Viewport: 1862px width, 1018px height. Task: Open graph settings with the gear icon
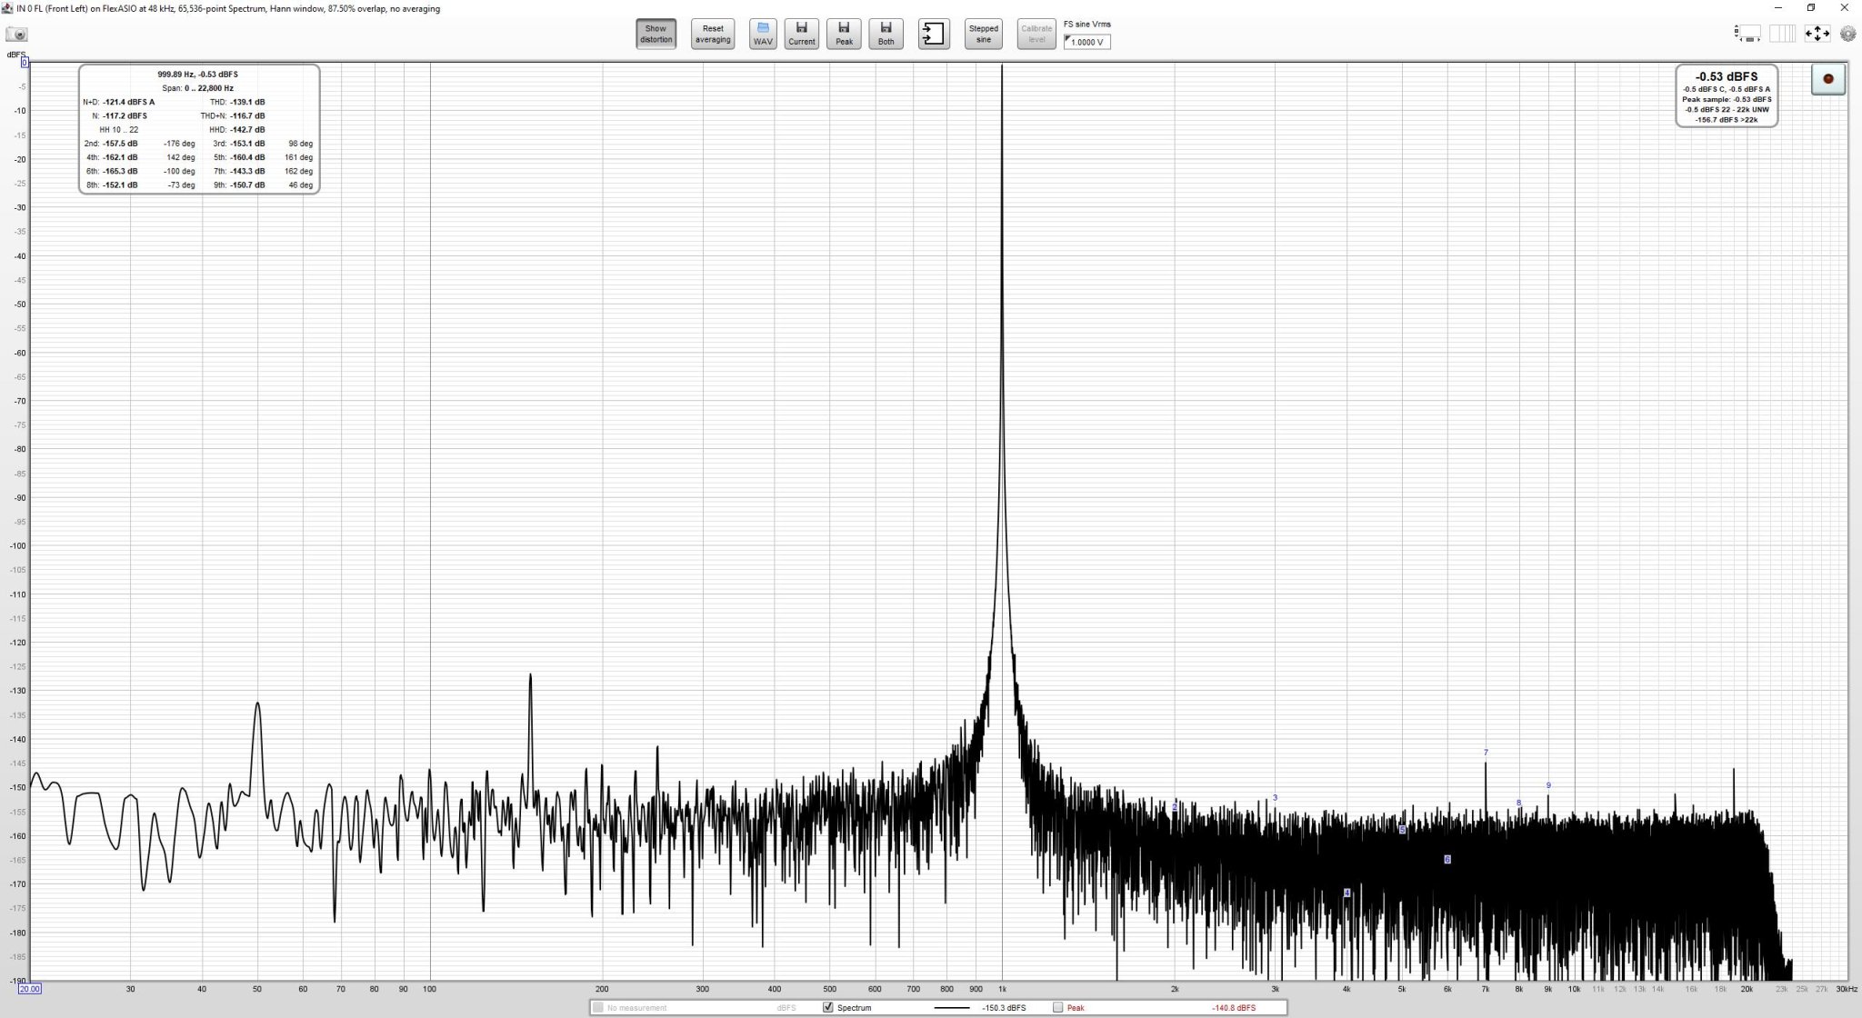pos(1848,34)
